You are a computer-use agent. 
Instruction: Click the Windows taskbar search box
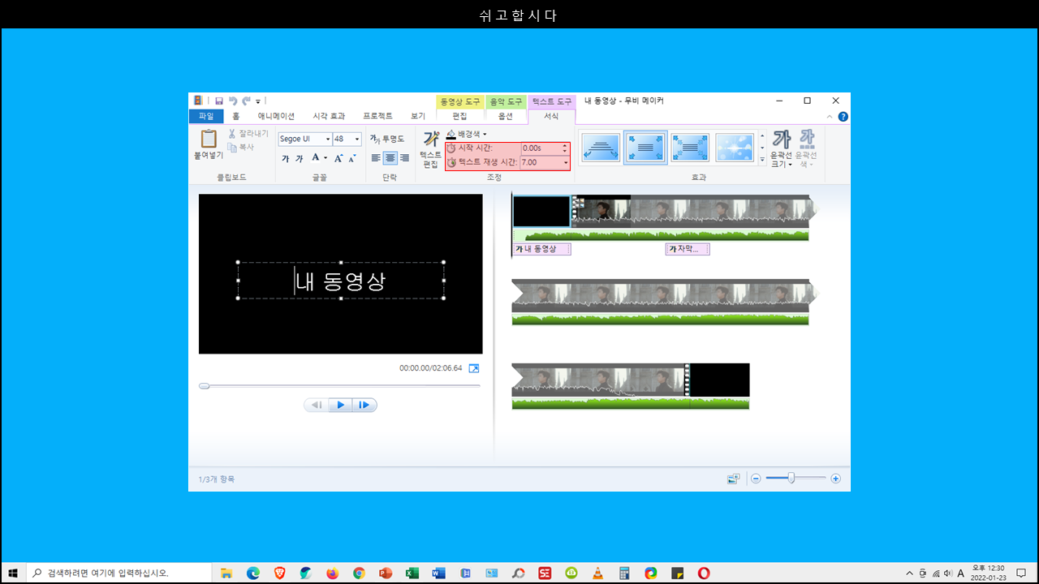(119, 573)
